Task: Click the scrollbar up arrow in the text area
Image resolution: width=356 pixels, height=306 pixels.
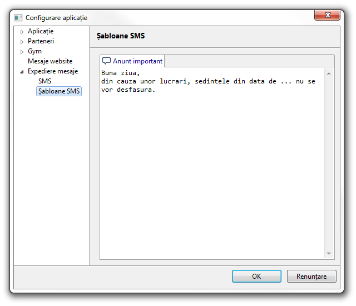Action: point(329,73)
